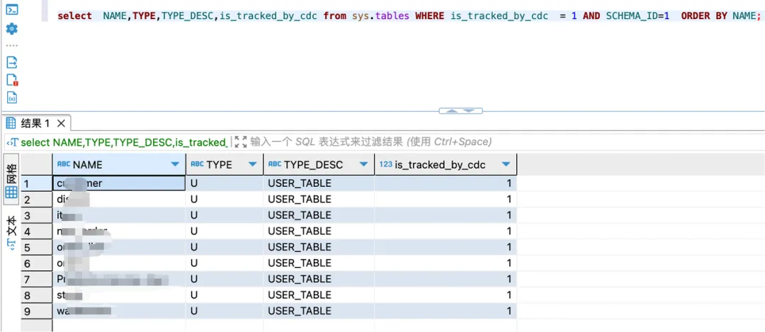765x332 pixels.
Task: Select row number 5 header
Action: pos(28,247)
